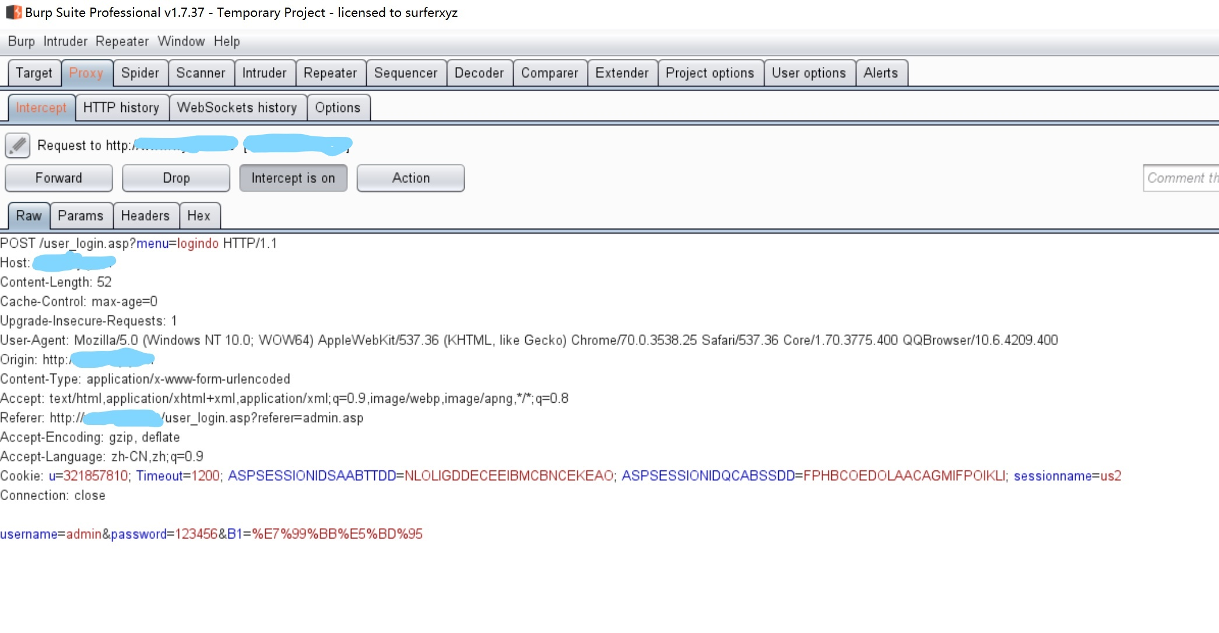The height and width of the screenshot is (633, 1219).
Task: Click the Host header line
Action: (58, 262)
